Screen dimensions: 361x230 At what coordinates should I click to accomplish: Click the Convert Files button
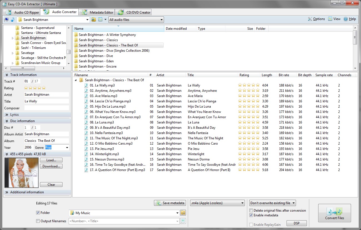334,213
